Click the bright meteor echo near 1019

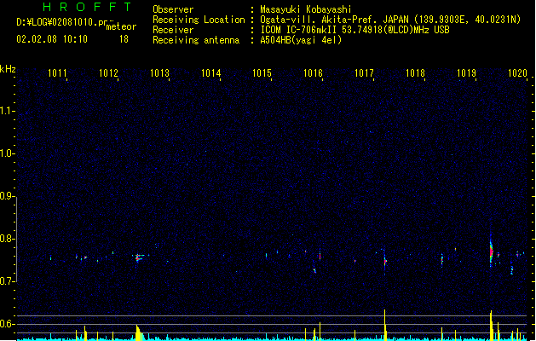(491, 251)
